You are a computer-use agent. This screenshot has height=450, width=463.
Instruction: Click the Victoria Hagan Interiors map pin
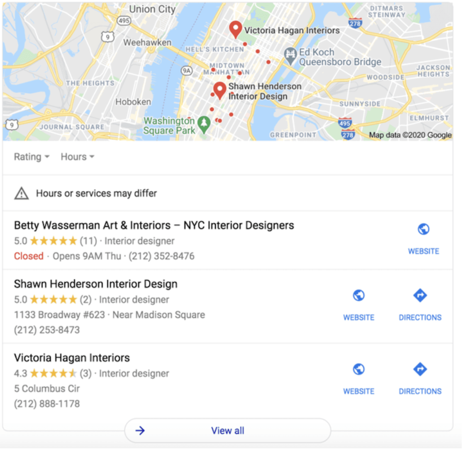coord(235,29)
